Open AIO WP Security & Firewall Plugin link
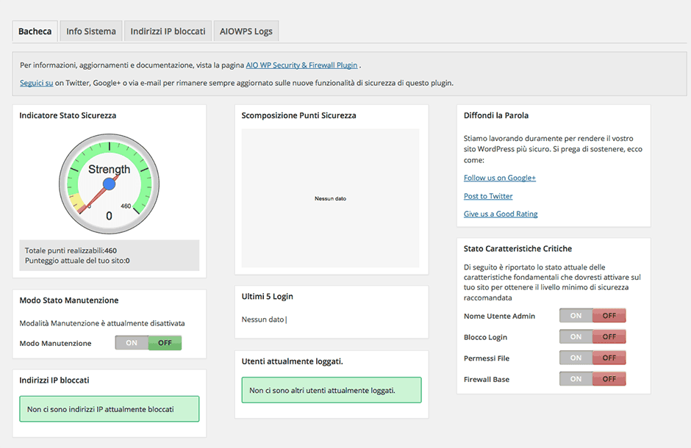 click(x=301, y=65)
